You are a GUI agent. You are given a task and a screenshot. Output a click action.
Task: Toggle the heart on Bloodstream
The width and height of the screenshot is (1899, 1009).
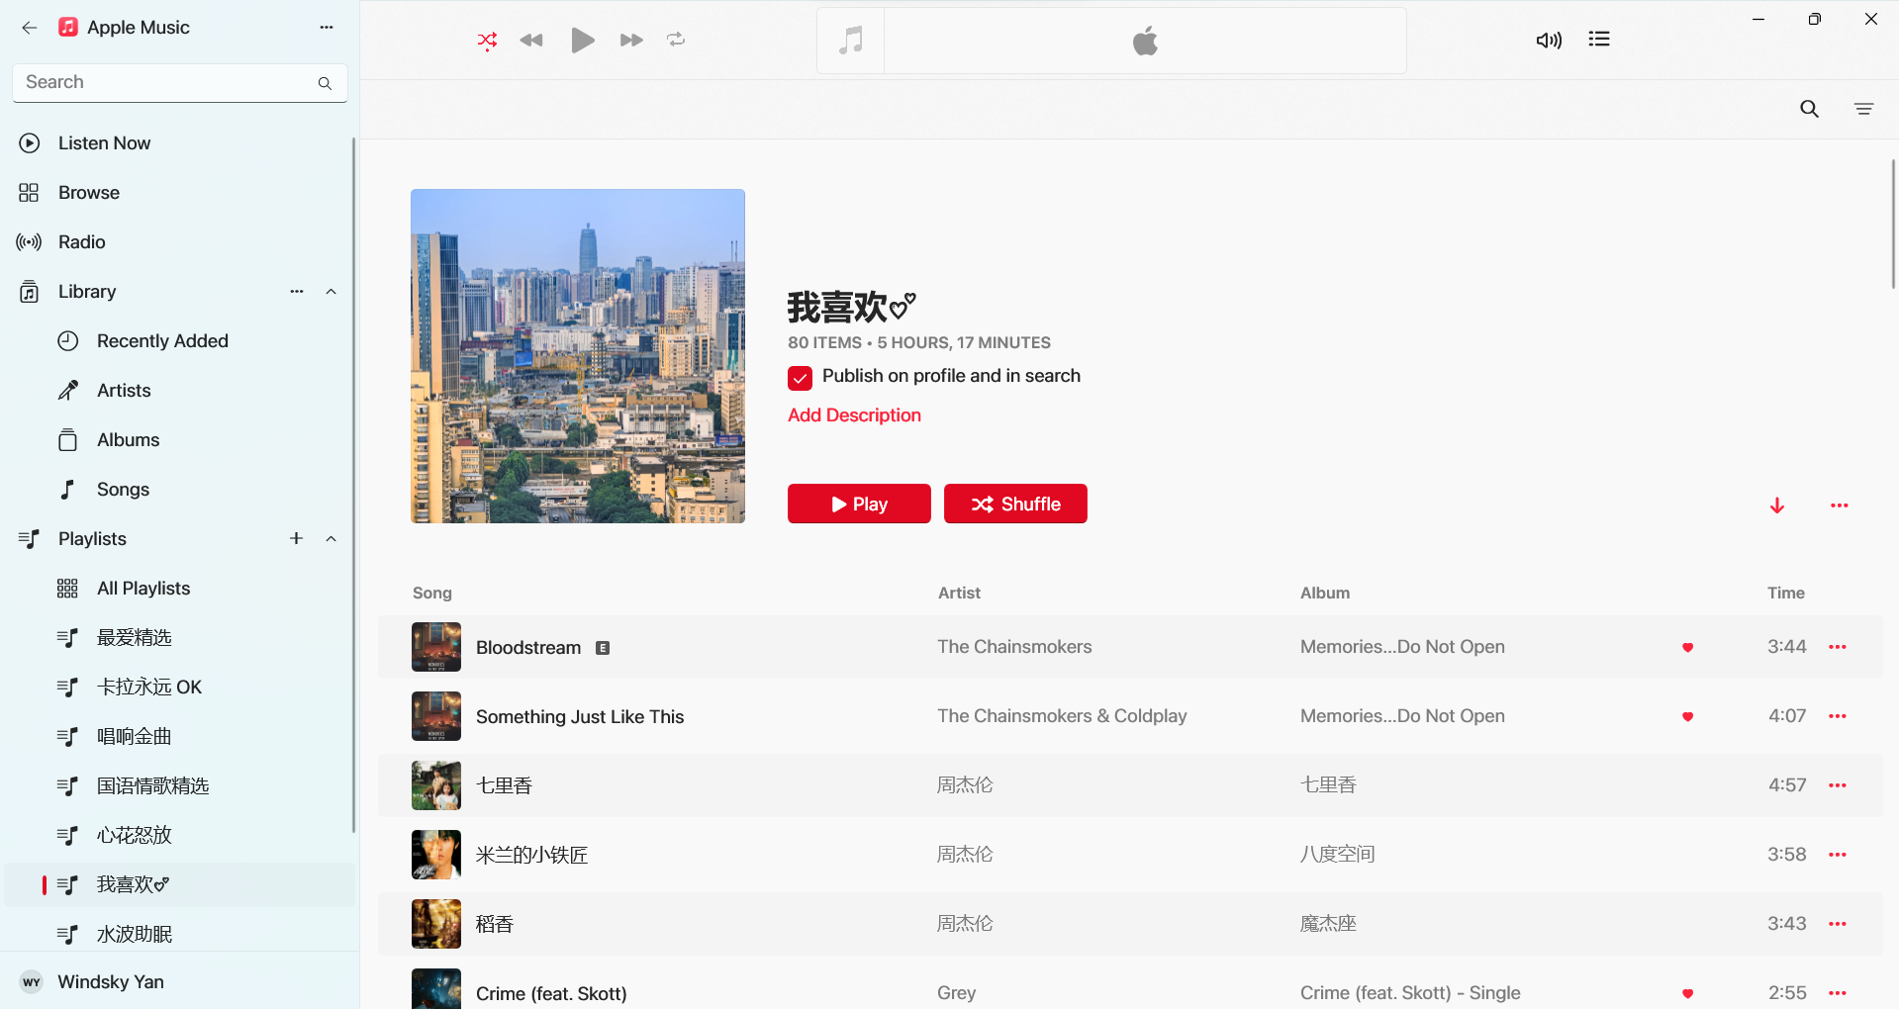point(1687,648)
